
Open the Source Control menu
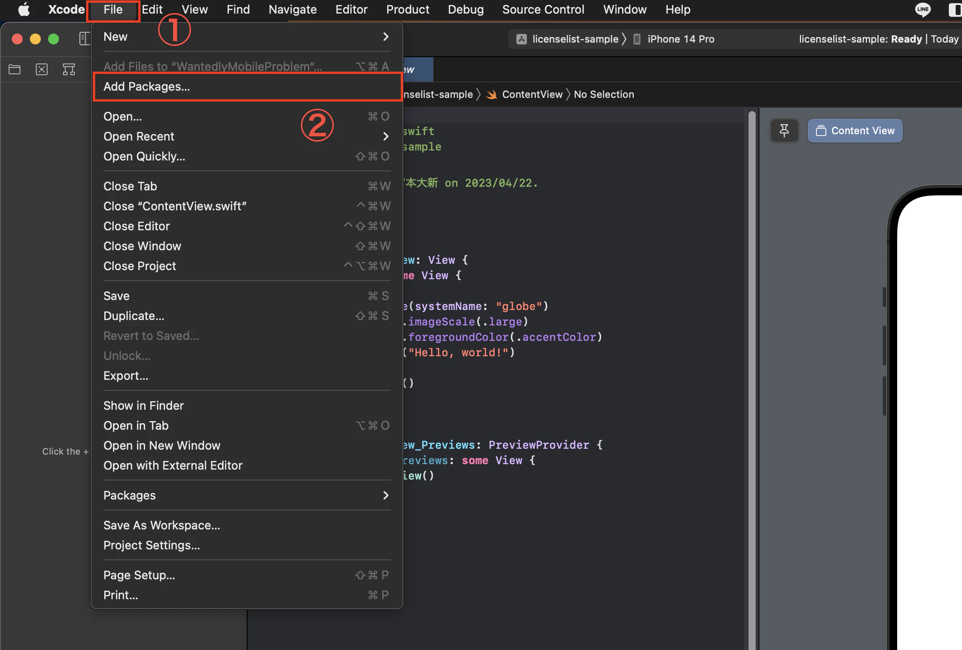pos(543,10)
